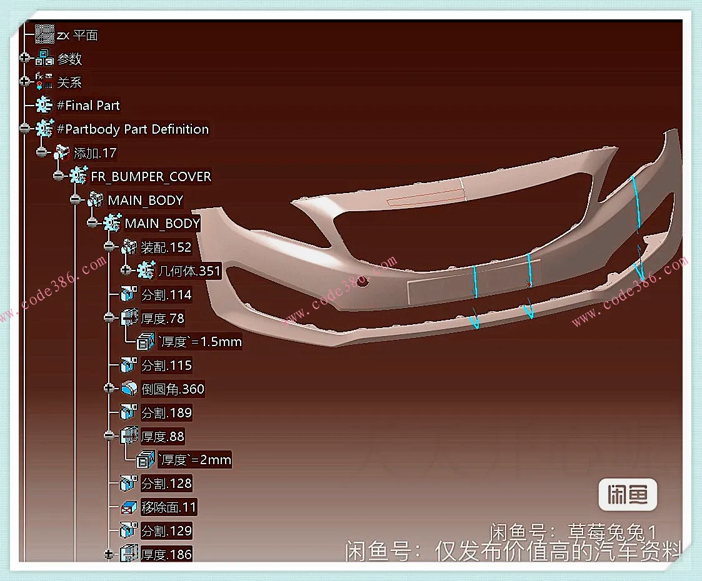Screen dimensions: 702x581
Task: Expand the 厚度.186 node
Action: (110, 554)
